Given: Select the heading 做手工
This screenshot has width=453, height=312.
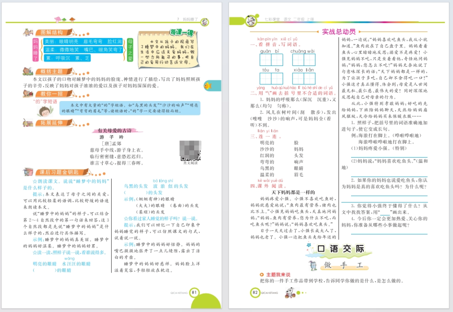Looking at the screenshot, I should 344,265.
